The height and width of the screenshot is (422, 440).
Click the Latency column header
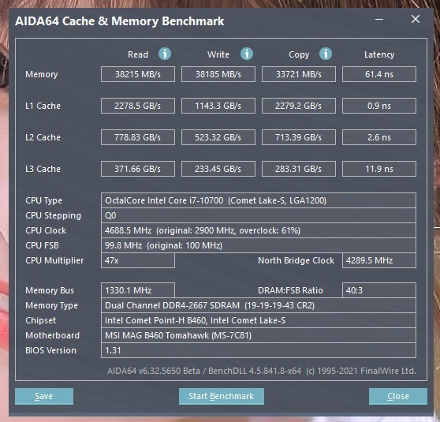(379, 54)
